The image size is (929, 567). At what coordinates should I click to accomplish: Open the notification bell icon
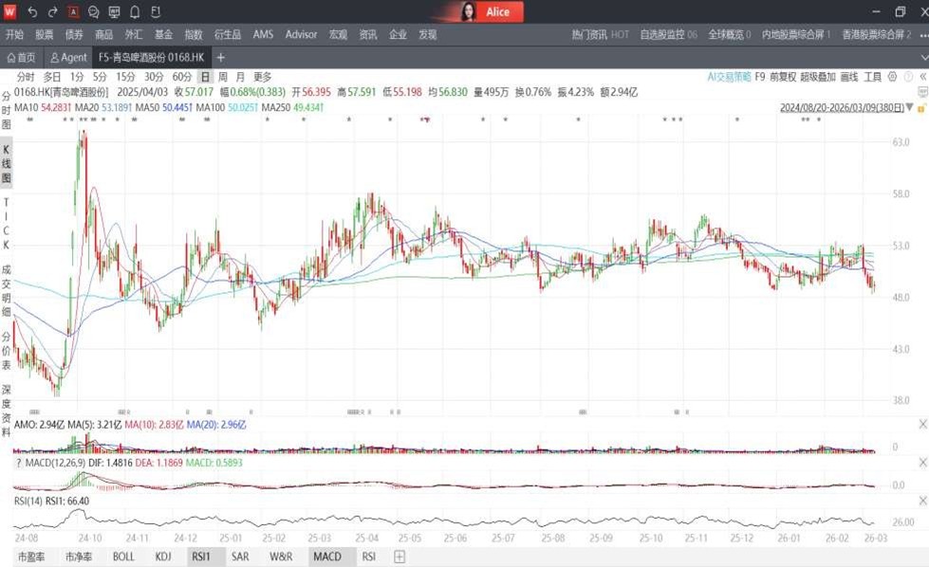(x=135, y=12)
